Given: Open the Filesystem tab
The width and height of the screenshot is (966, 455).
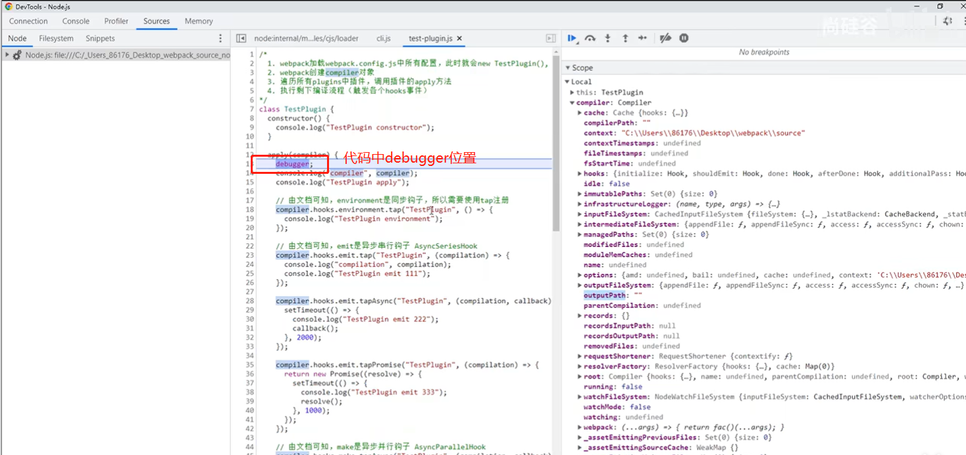Looking at the screenshot, I should [x=56, y=38].
